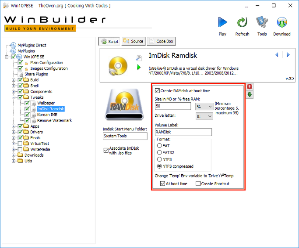The height and width of the screenshot is (248, 299).
Task: Click the red up-arrow icon
Action: [250, 87]
